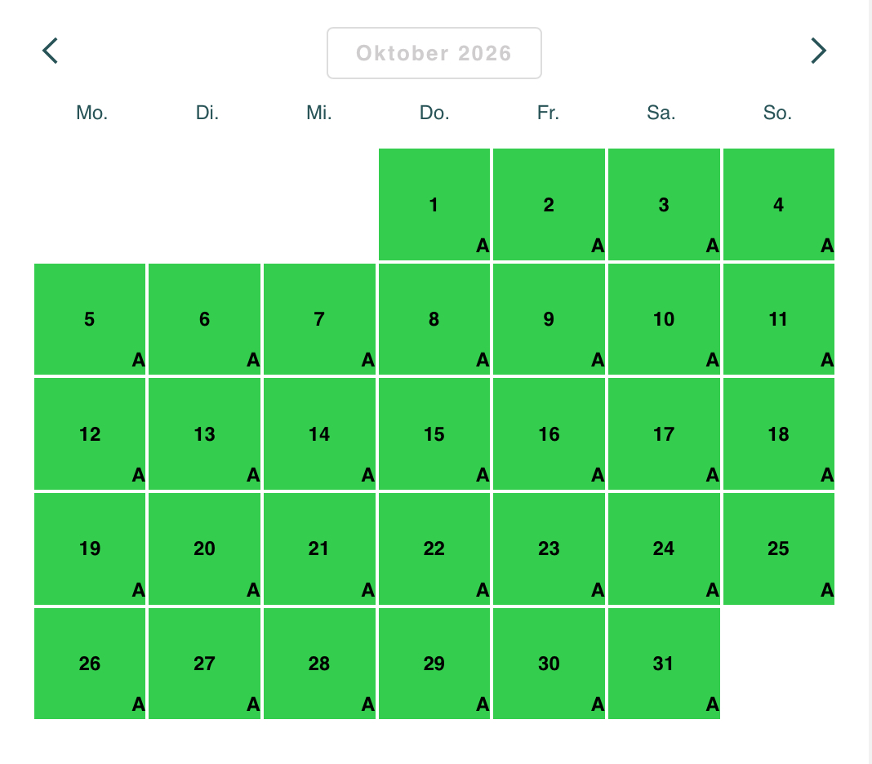872x764 pixels.
Task: Go to the previous month arrow
Action: pos(51,51)
